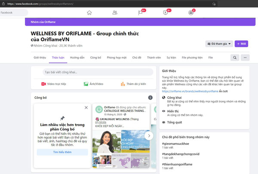Image resolution: width=258 pixels, height=174 pixels.
Task: Click the bookmark star icon in address bar
Action: 214,4
